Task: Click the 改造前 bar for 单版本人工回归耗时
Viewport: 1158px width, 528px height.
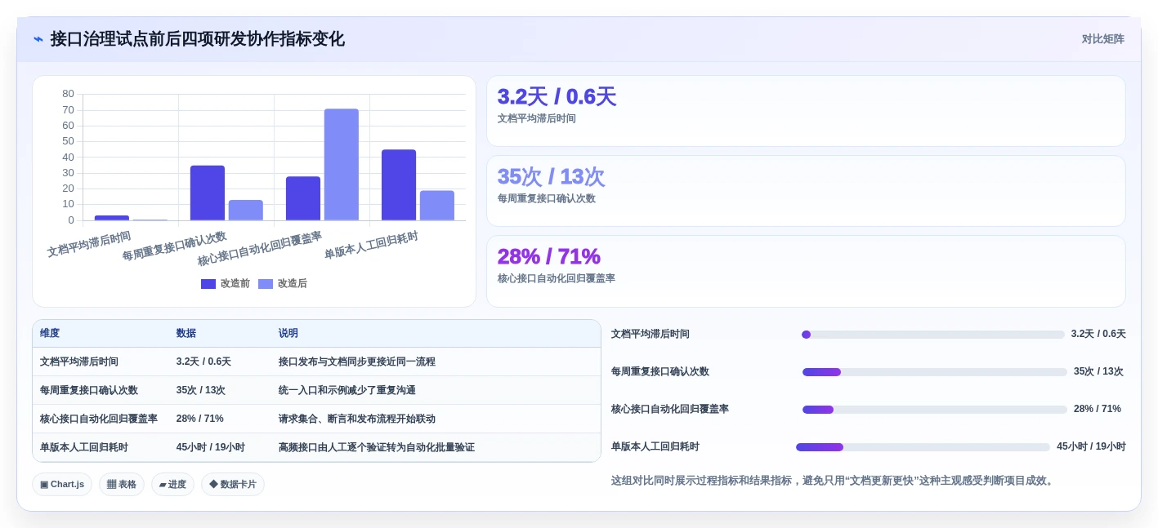Action: click(399, 185)
